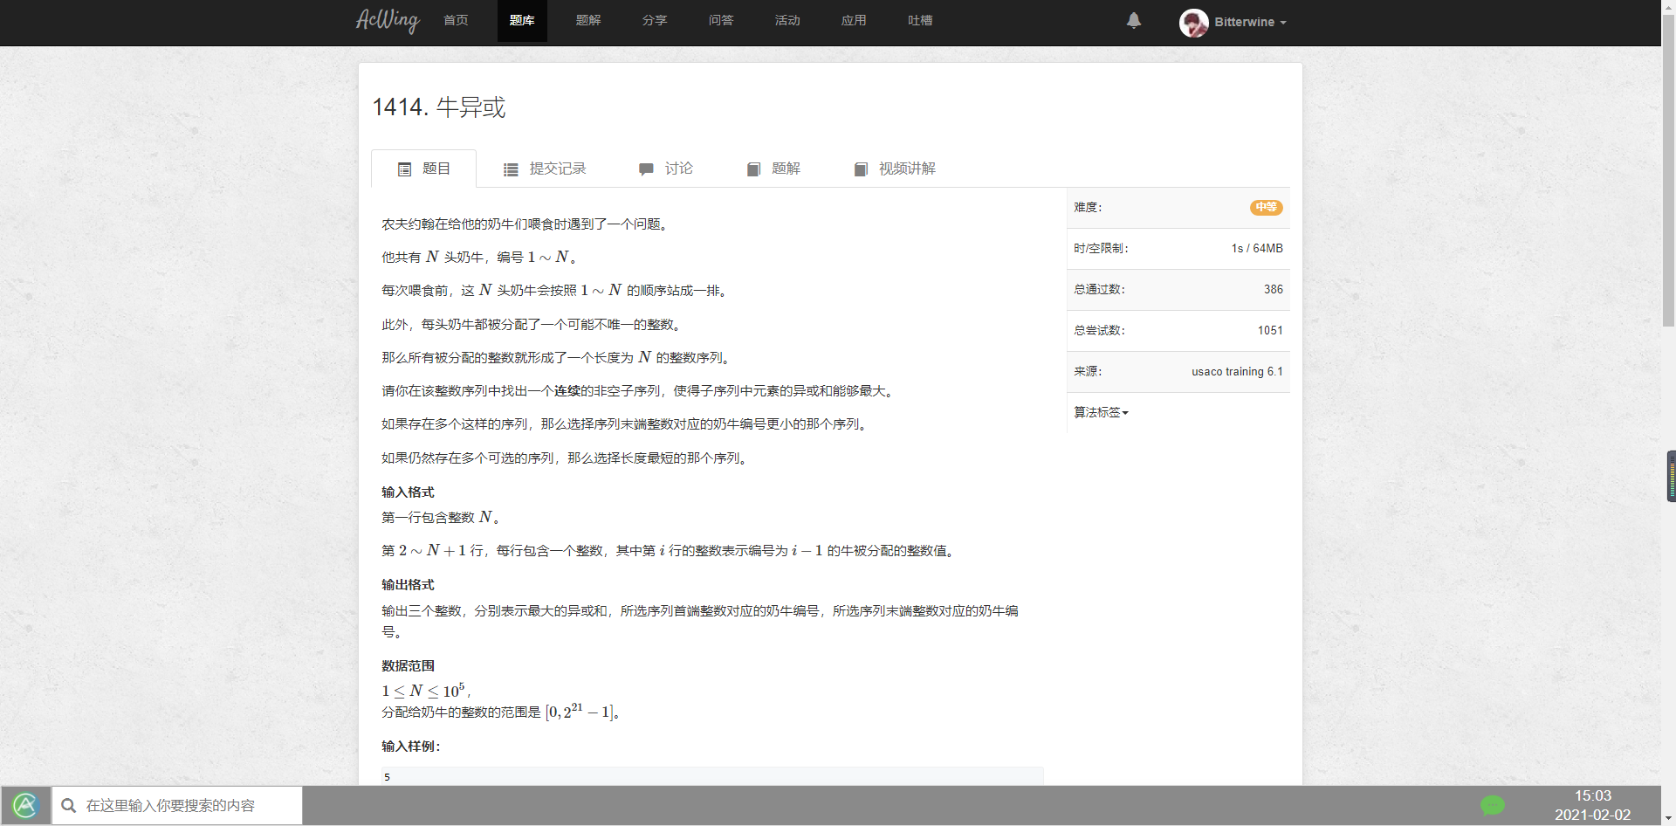1676x826 pixels.
Task: Open 题解 in top navigation bar
Action: click(588, 20)
